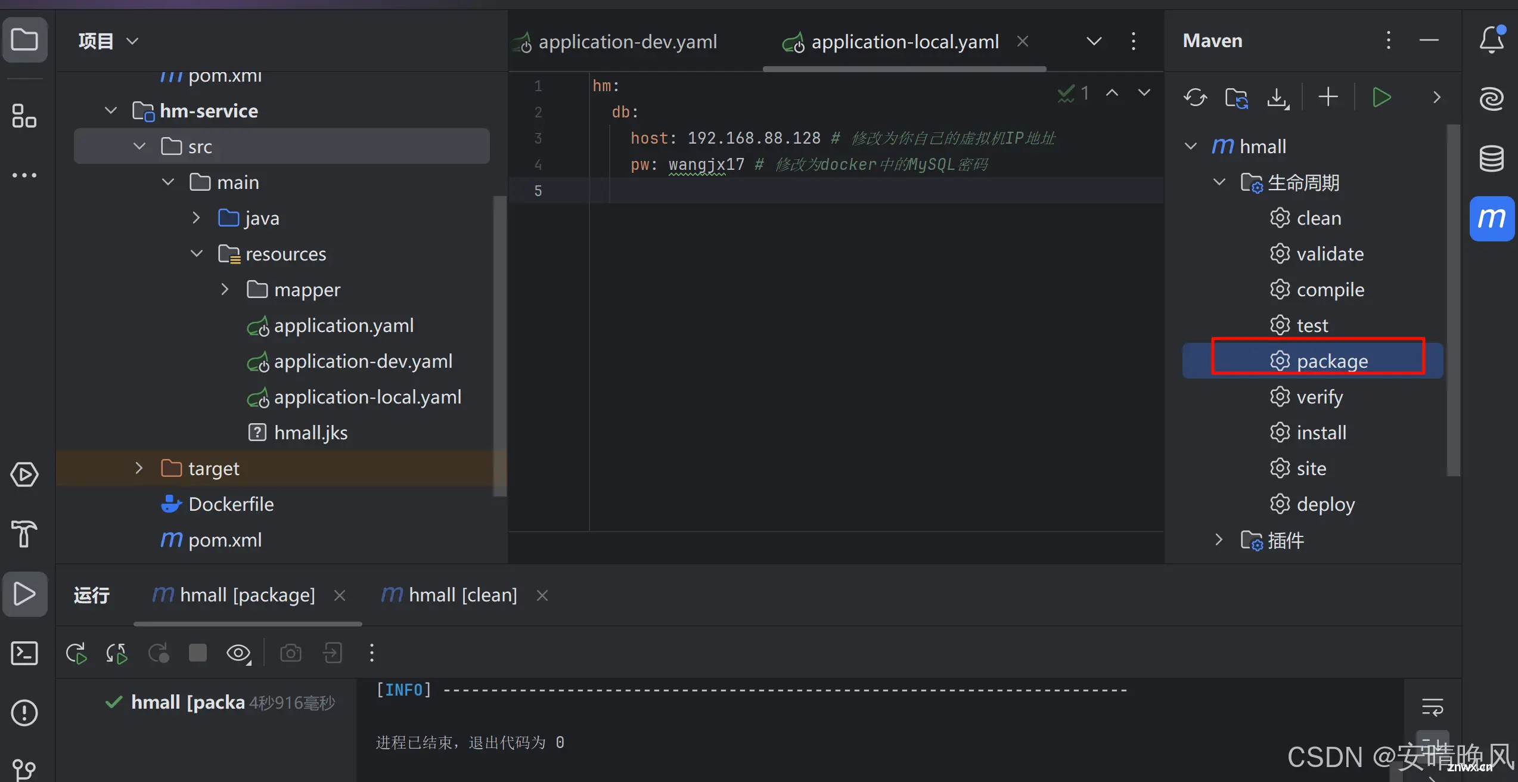Open the AI Assistant spiral icon
1518x782 pixels.
tap(1492, 99)
